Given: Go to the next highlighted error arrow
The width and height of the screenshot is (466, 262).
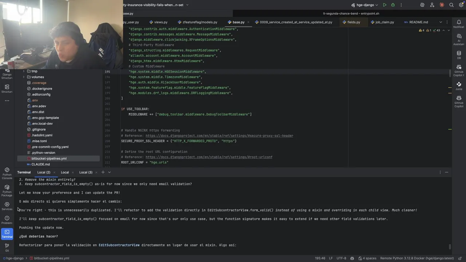Looking at the screenshot, I should pyautogui.click(x=449, y=30).
